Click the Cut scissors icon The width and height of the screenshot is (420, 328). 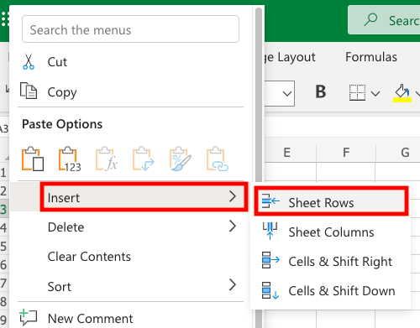(29, 61)
